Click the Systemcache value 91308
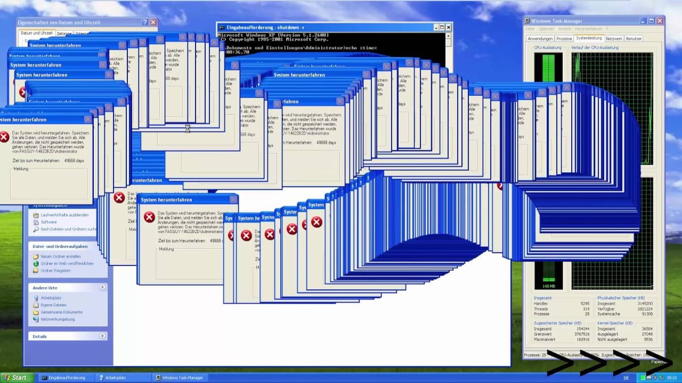The height and width of the screenshot is (383, 682). (647, 314)
